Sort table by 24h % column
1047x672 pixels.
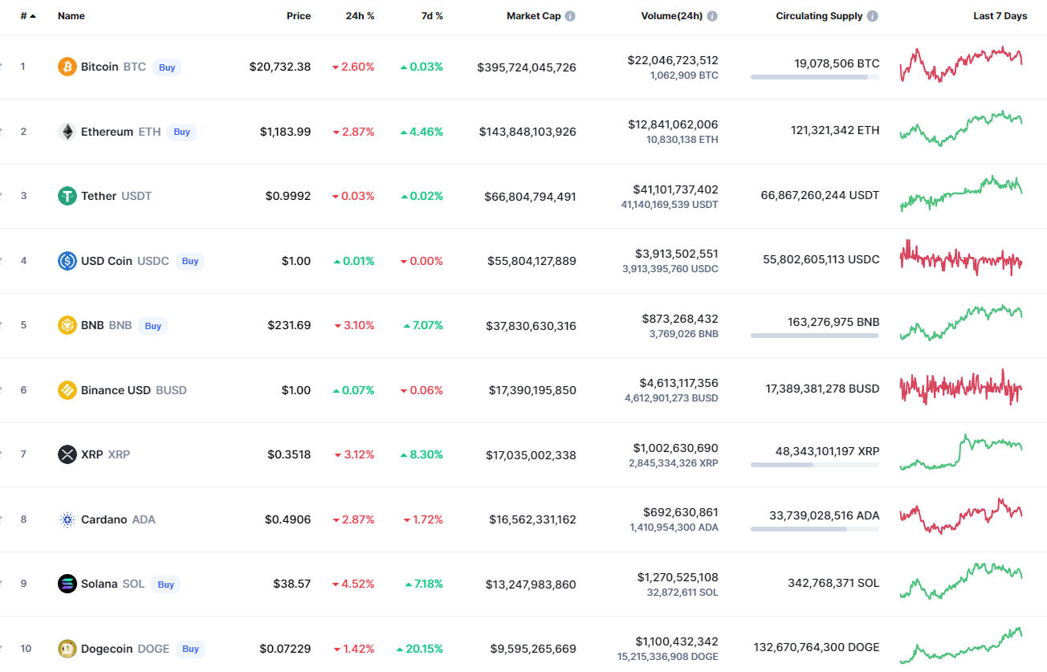[x=361, y=16]
